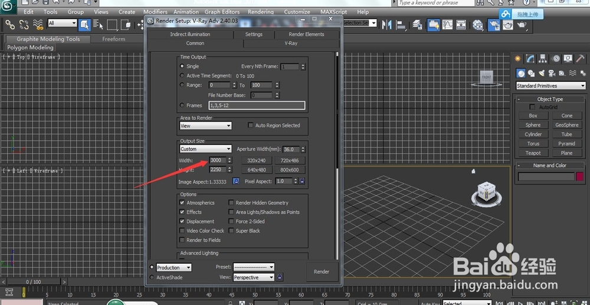Toggle the Window/Crossing selection icon
Image resolution: width=590 pixels, height=305 pixels.
tap(127, 25)
